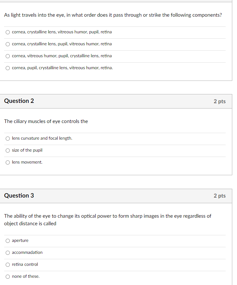Screen dimensions: 237x285
Task: Click the Question 2 header
Action: coord(19,101)
